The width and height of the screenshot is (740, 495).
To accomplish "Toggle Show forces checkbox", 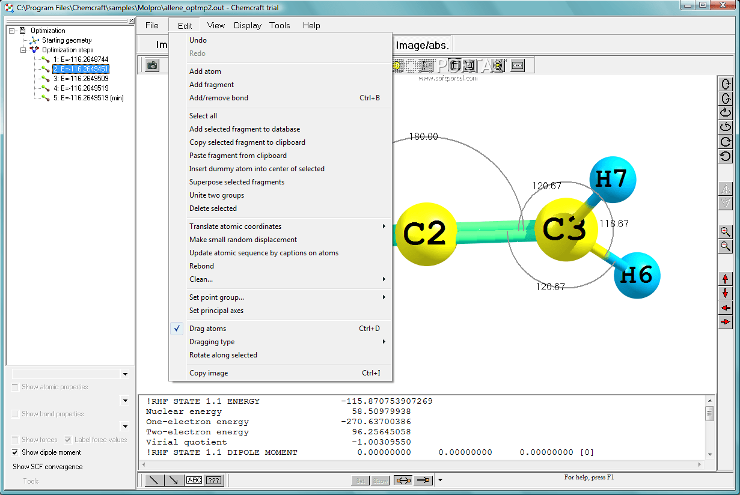I will (x=15, y=440).
